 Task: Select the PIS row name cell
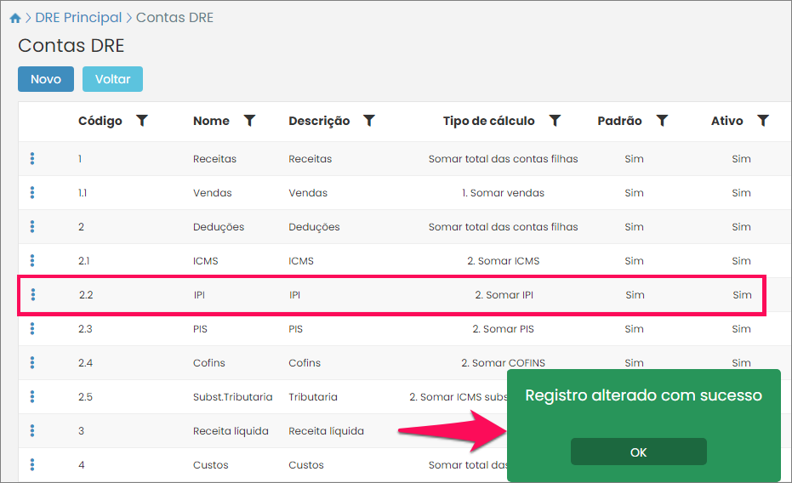(201, 329)
